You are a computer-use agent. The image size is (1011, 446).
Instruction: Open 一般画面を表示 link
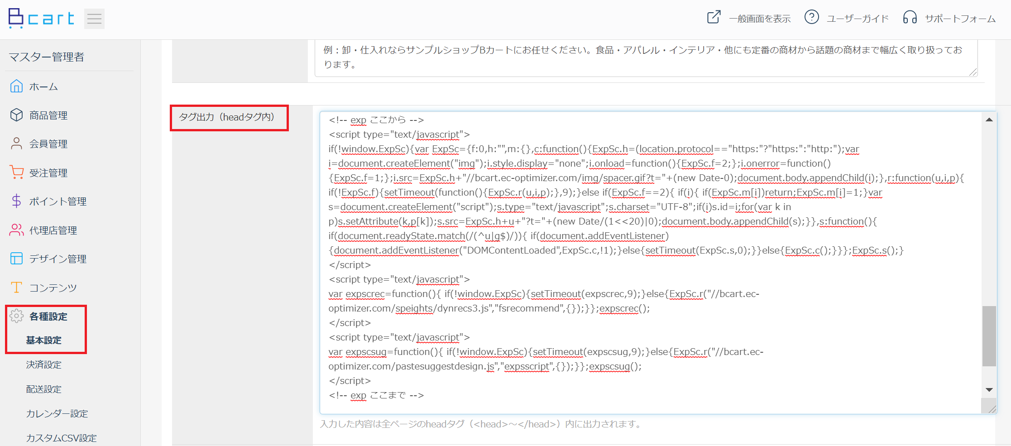tap(760, 19)
